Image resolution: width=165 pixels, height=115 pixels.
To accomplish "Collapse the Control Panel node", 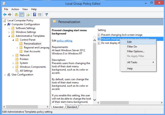I will tap(13, 40).
